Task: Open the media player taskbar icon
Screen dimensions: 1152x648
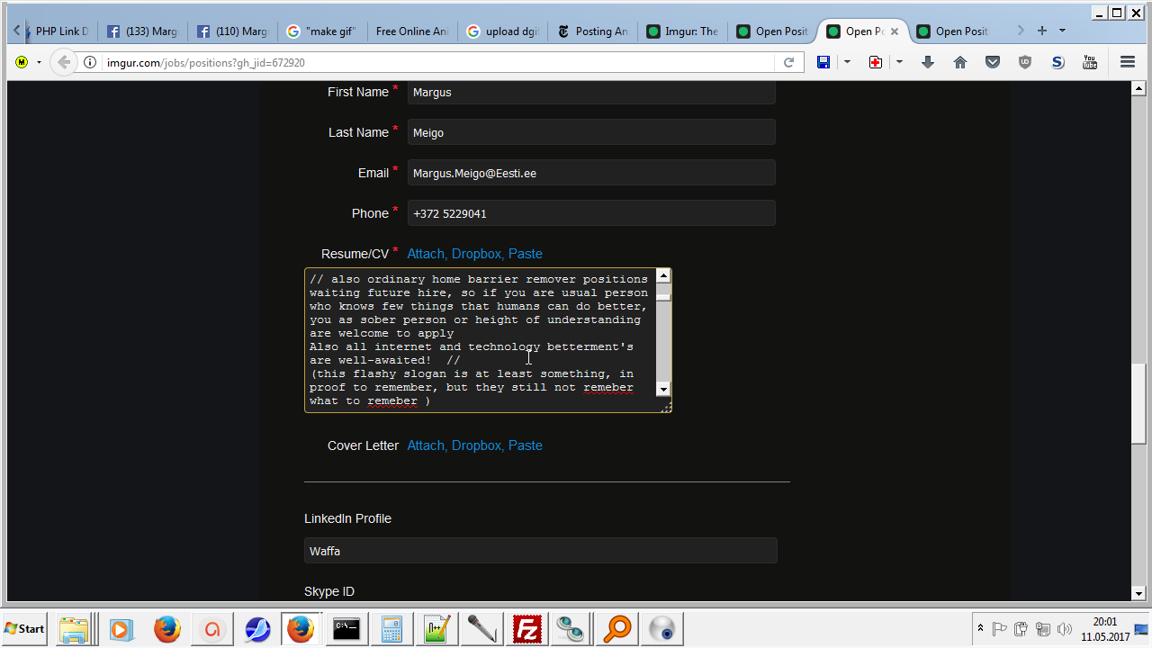Action: 121,629
